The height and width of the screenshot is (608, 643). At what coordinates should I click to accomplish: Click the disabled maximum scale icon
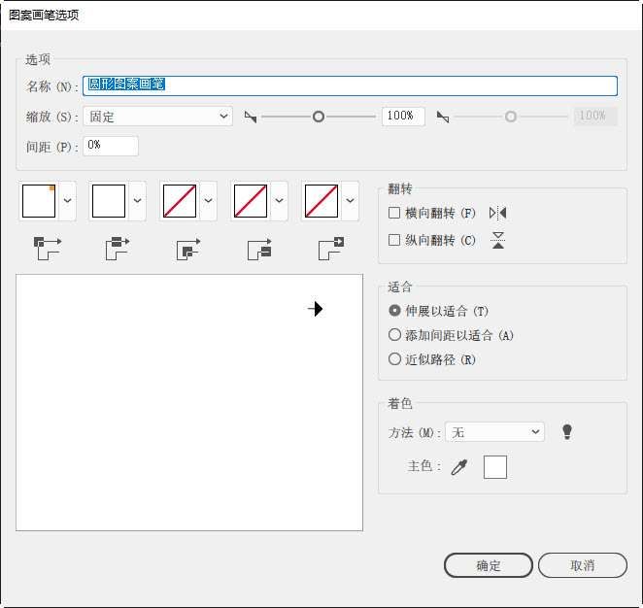[x=443, y=118]
